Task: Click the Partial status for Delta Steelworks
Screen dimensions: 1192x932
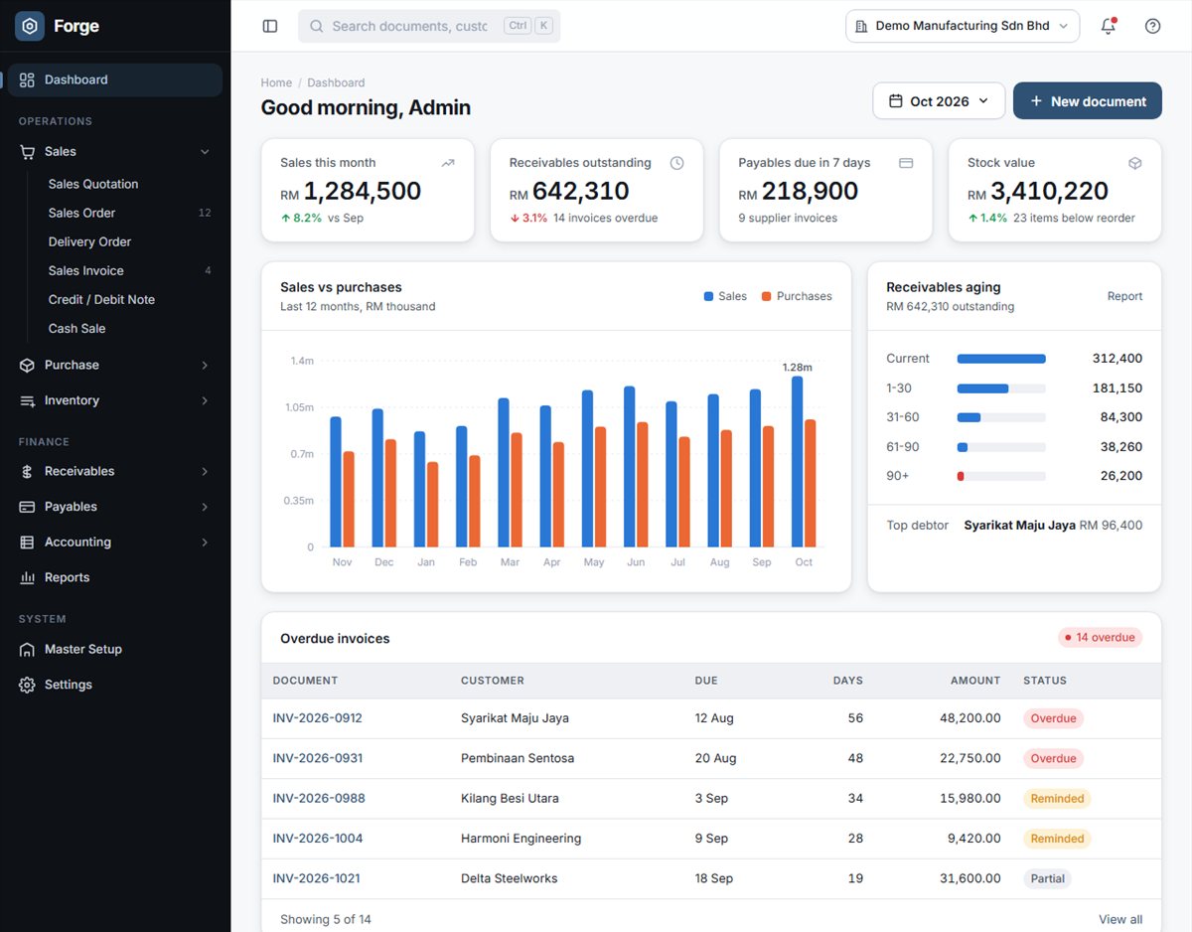Action: (x=1048, y=878)
